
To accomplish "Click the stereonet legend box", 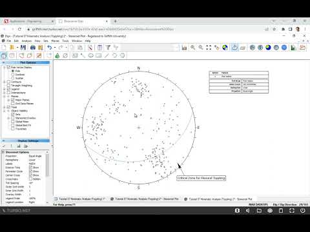I will 239,82.
